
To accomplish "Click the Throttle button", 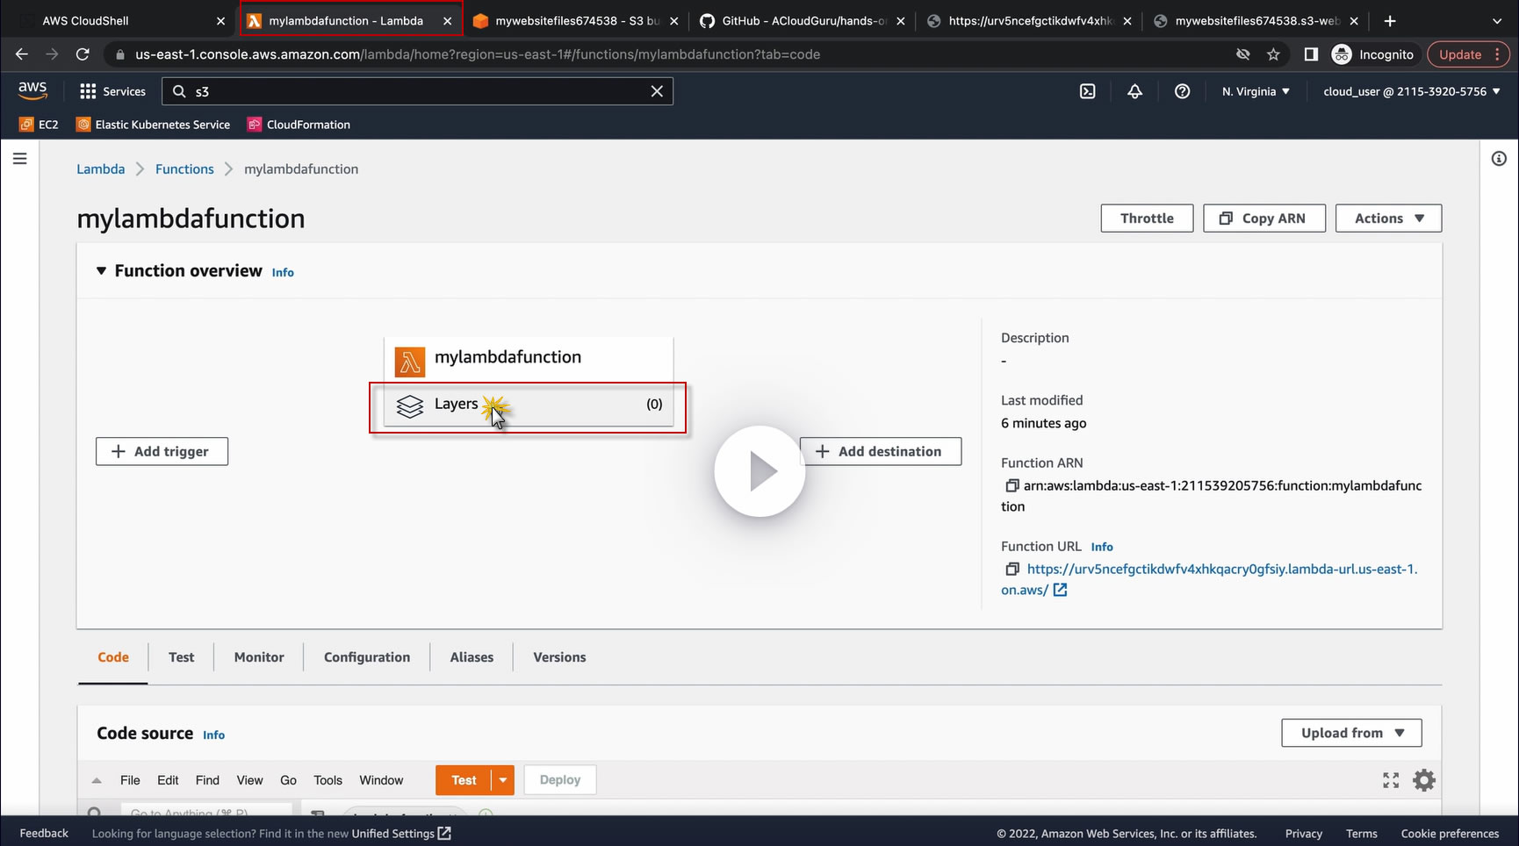I will 1147,219.
